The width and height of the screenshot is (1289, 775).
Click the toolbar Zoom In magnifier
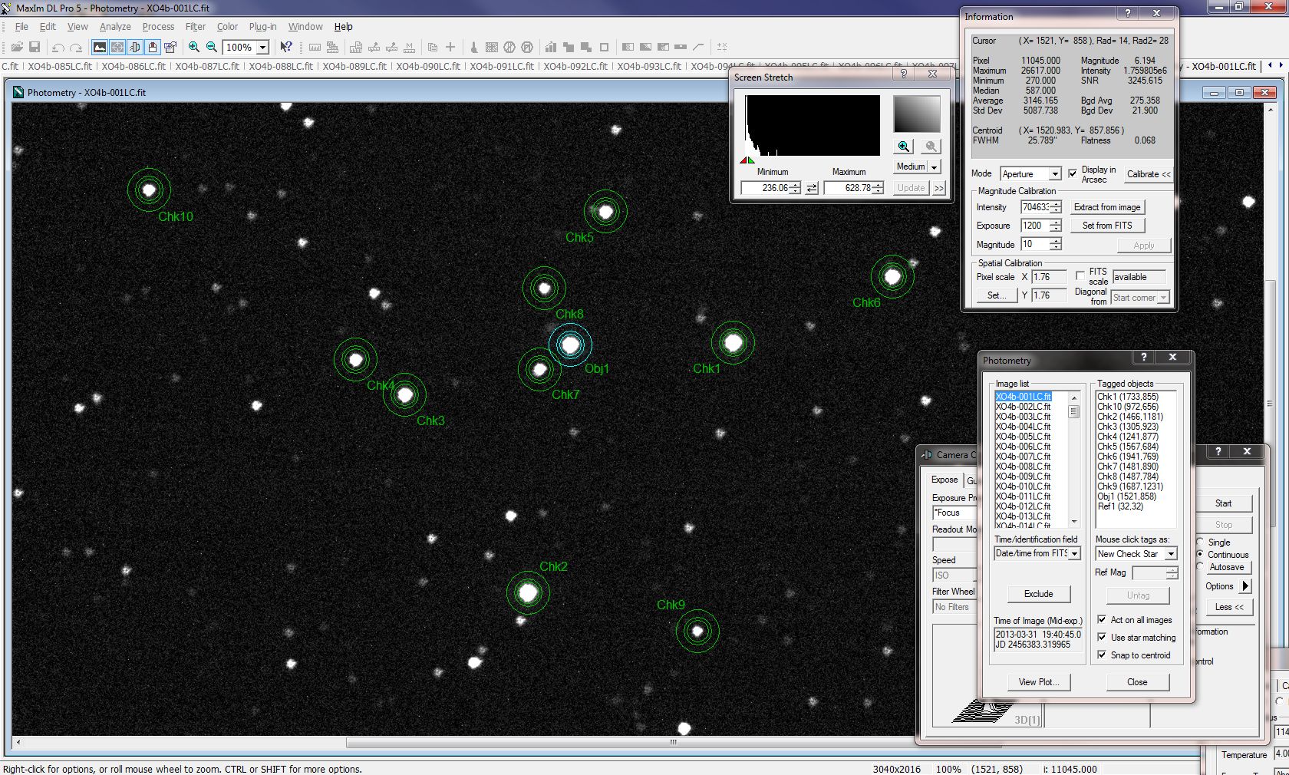pos(194,47)
